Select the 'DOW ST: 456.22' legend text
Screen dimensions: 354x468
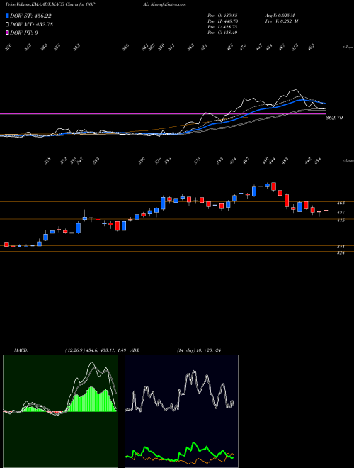point(30,16)
